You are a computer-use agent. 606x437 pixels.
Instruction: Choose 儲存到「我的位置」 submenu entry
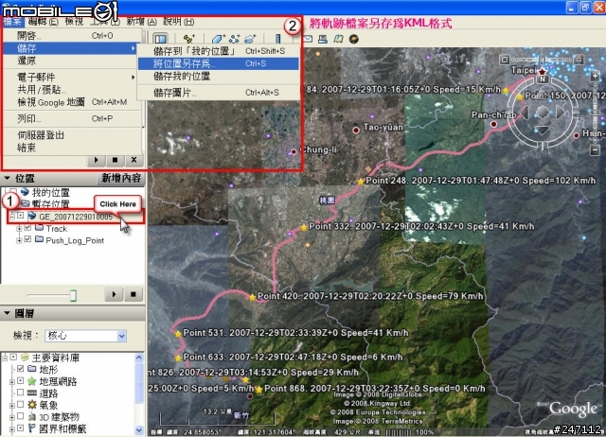219,51
